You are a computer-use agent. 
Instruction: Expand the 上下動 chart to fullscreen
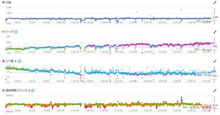coord(215,61)
